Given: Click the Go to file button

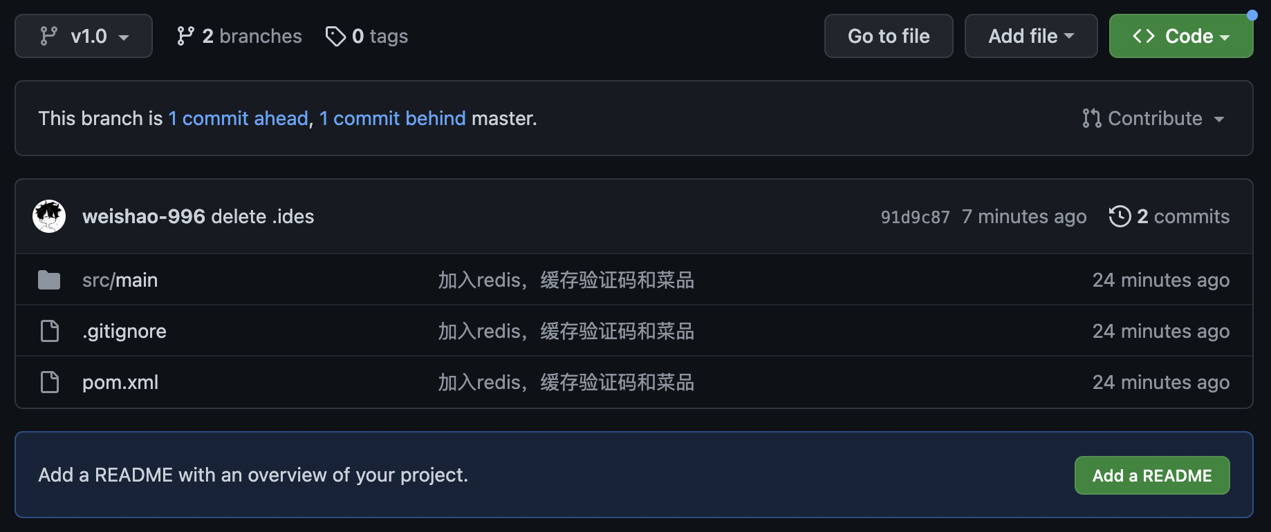Looking at the screenshot, I should (x=888, y=36).
